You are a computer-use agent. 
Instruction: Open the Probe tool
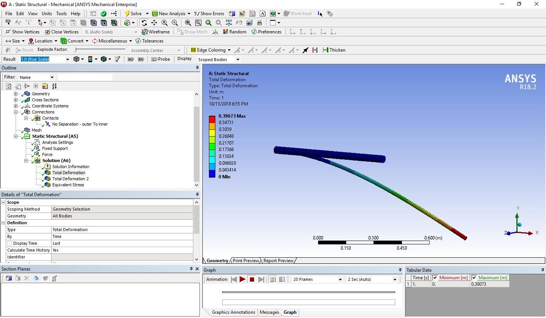[x=161, y=59]
